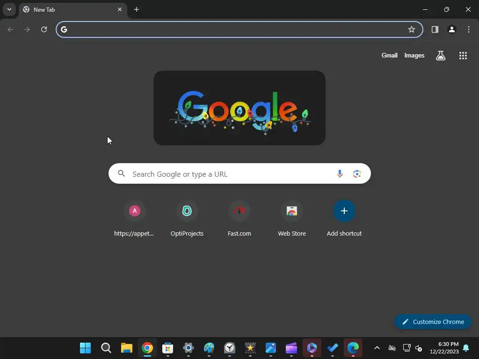Click the Google holiday lights doodle
The width and height of the screenshot is (479, 359).
click(239, 108)
